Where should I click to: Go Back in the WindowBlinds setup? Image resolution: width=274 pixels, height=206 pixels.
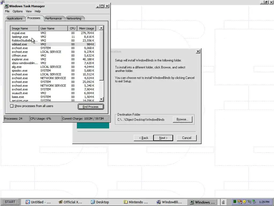pos(143,138)
